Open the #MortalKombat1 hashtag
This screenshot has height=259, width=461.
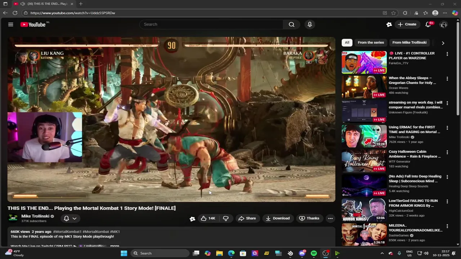click(67, 232)
